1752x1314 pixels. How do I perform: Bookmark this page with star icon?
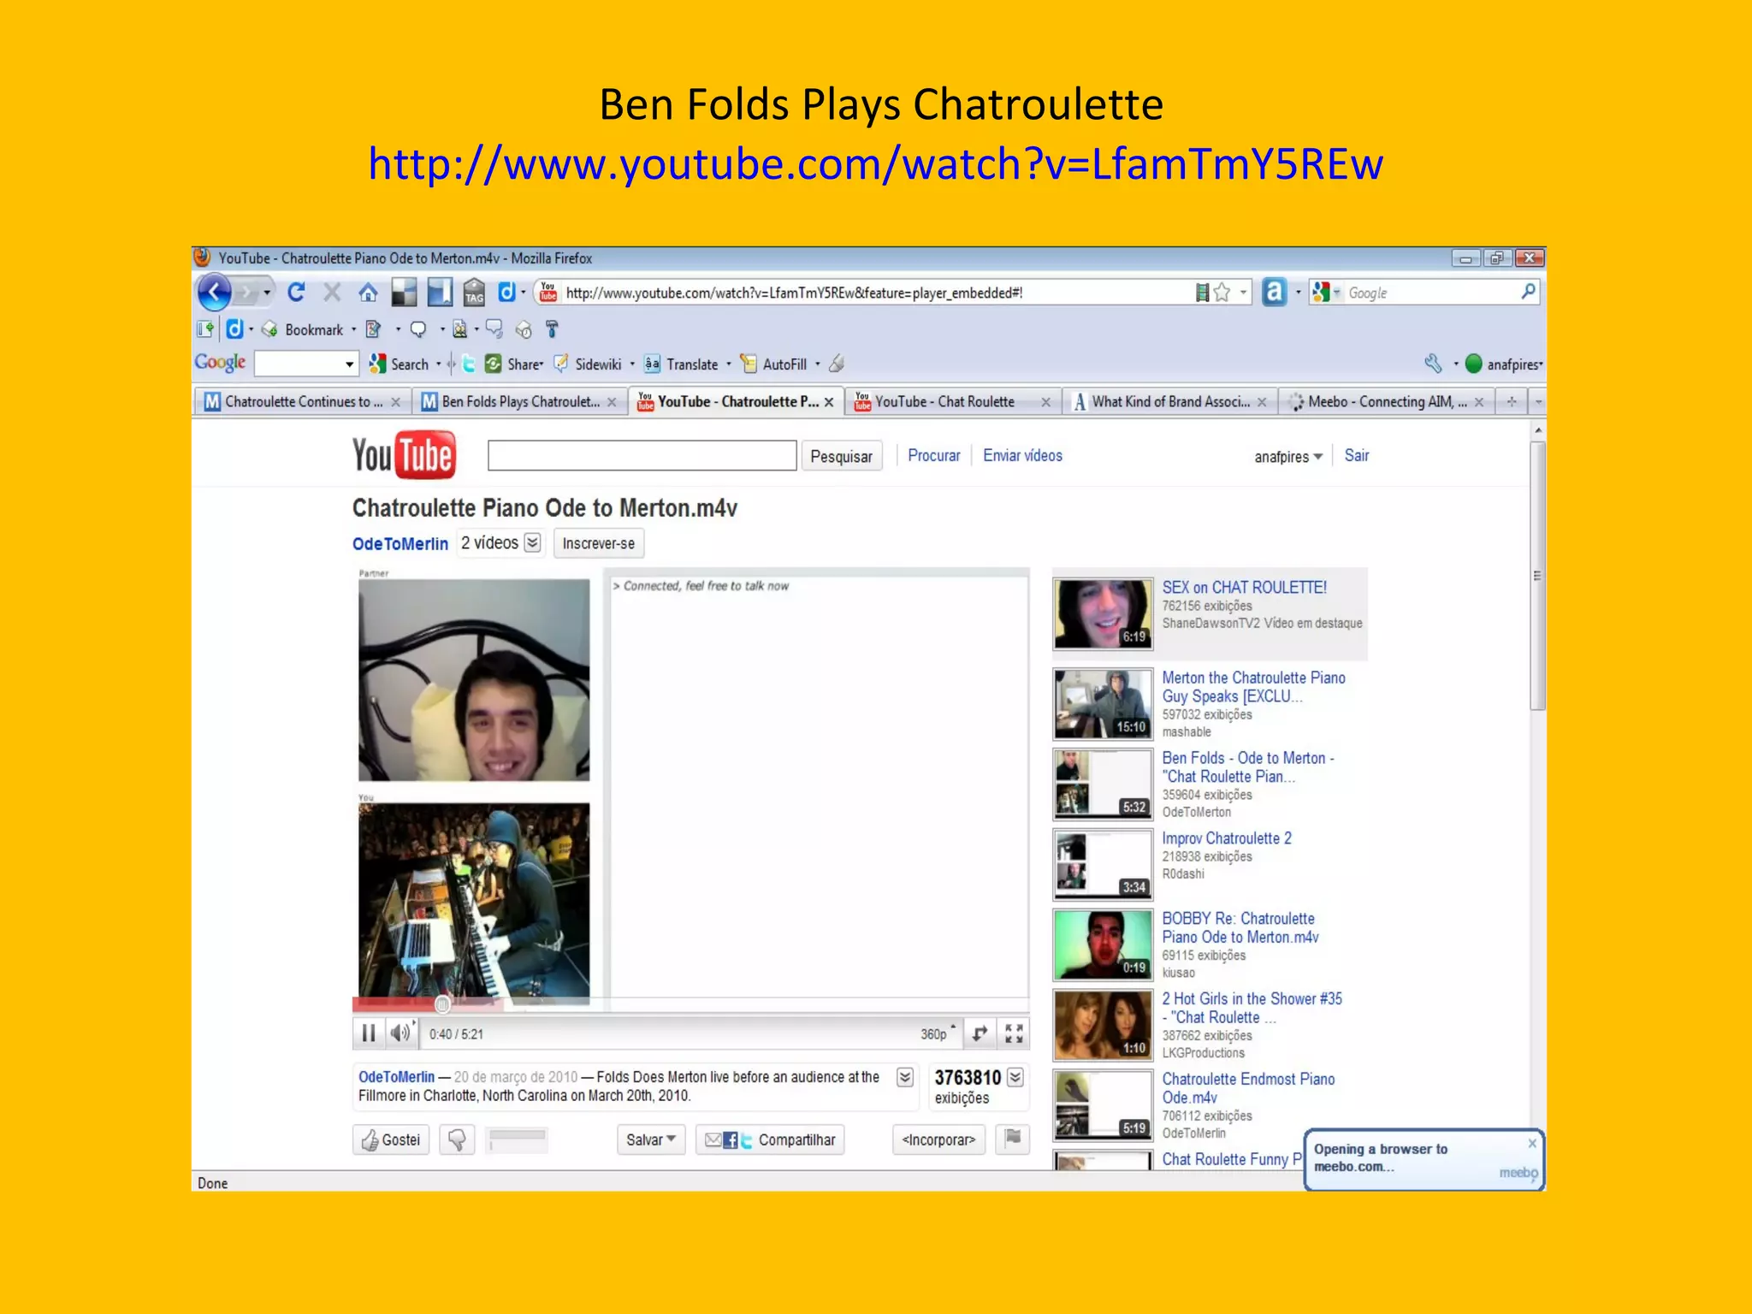click(x=1222, y=293)
